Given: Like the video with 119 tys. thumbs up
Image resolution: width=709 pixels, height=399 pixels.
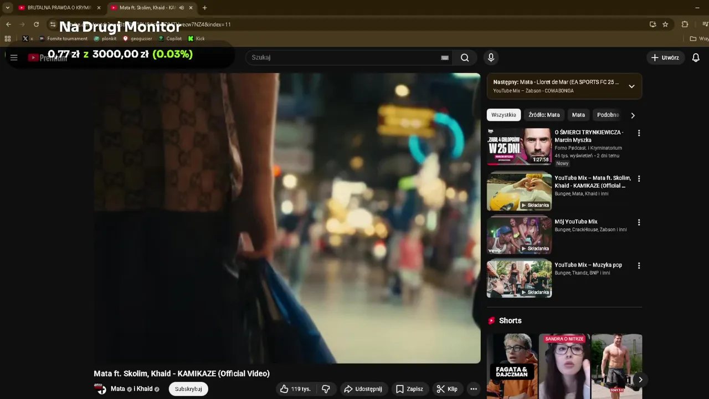Looking at the screenshot, I should [295, 389].
